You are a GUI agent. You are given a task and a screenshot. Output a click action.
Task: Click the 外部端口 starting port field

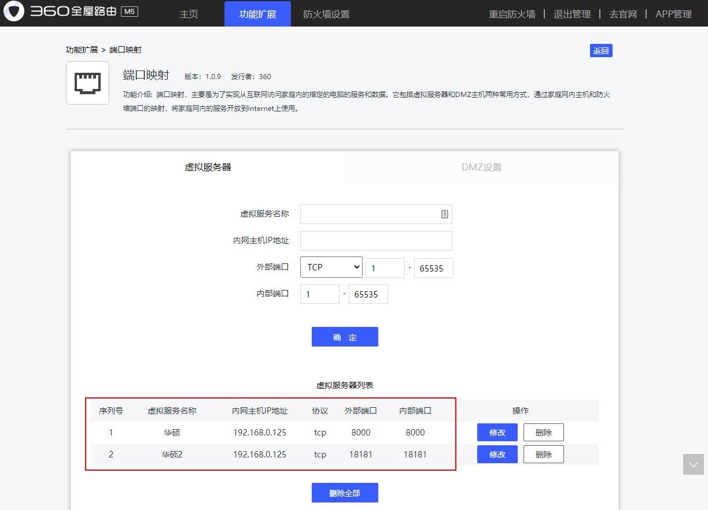(x=385, y=267)
